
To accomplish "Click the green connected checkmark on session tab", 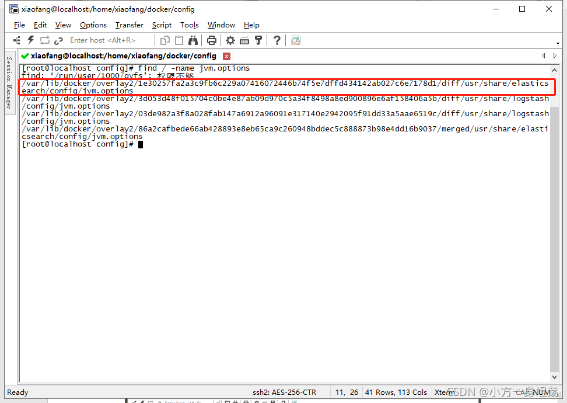I will tap(25, 56).
